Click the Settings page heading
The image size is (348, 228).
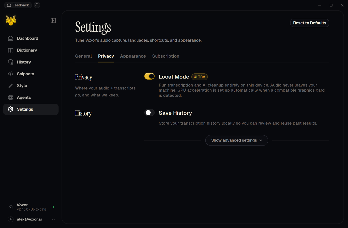click(x=93, y=27)
